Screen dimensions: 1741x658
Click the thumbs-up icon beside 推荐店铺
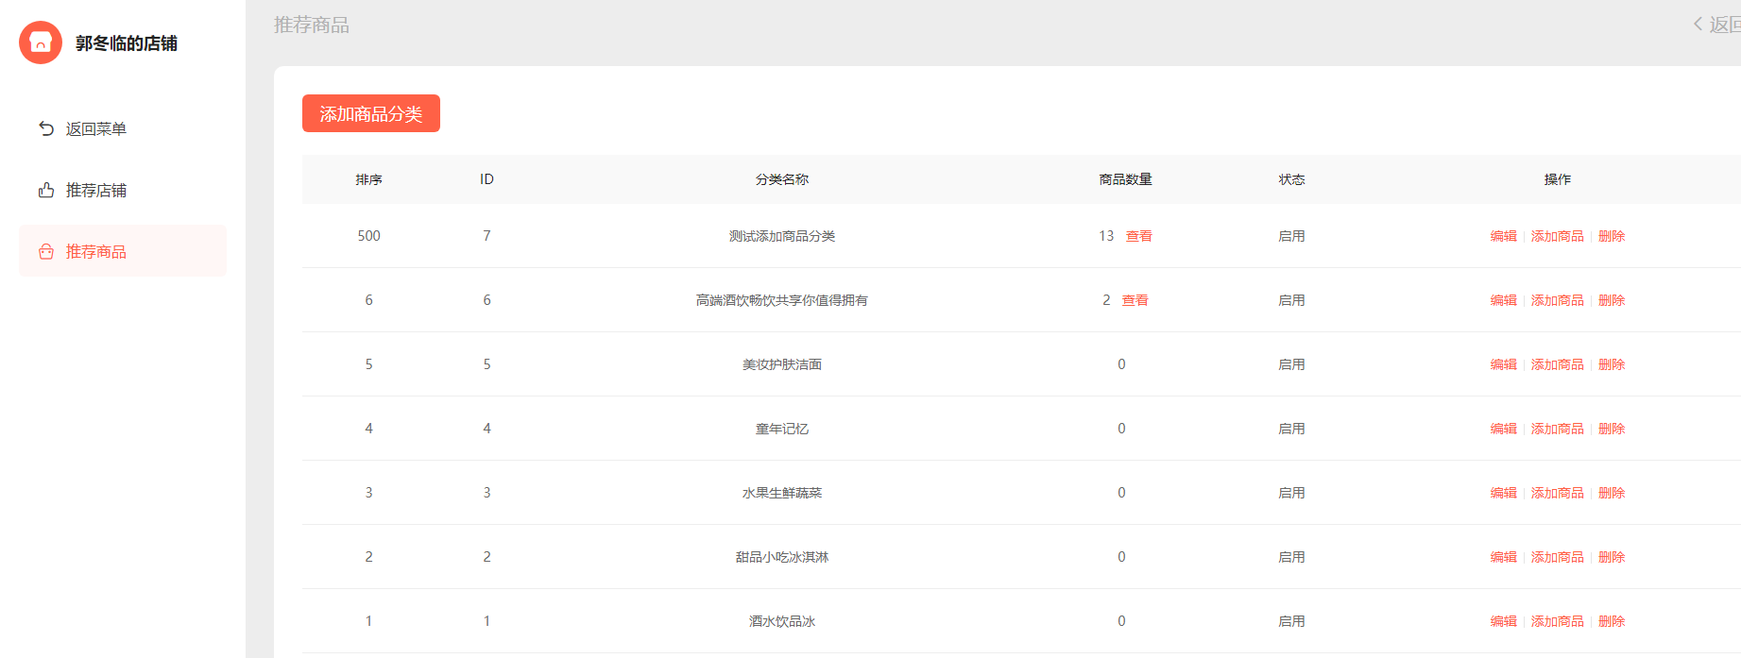pyautogui.click(x=46, y=190)
